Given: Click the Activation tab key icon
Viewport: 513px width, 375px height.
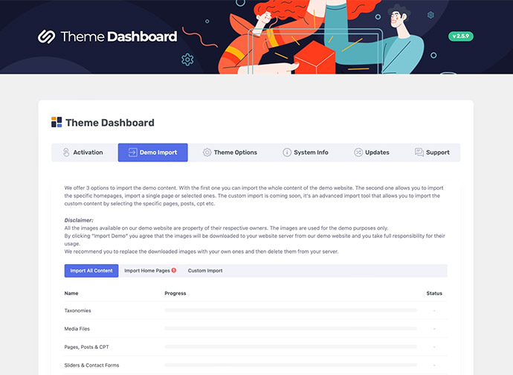Looking at the screenshot, I should (x=66, y=153).
